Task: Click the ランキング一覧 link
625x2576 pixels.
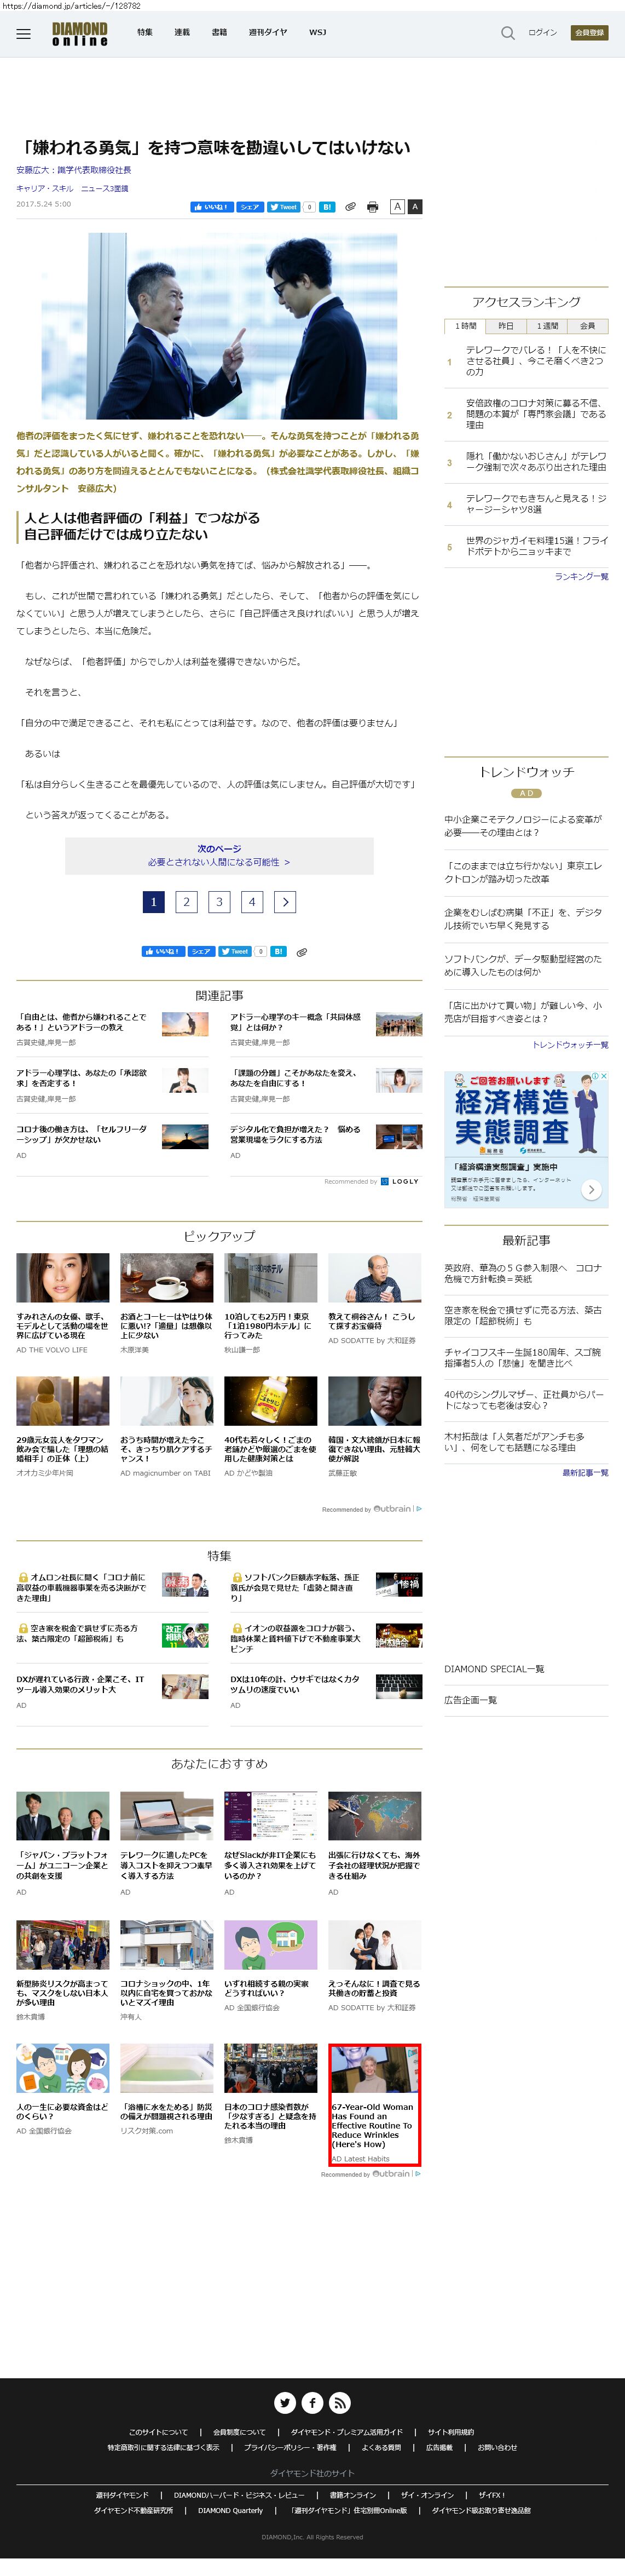Action: [x=581, y=577]
